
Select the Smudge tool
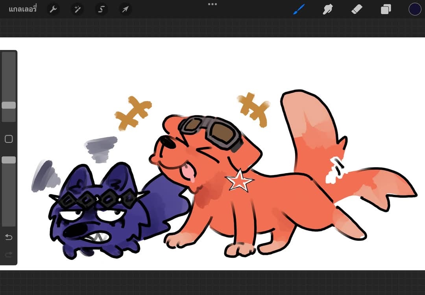(327, 9)
